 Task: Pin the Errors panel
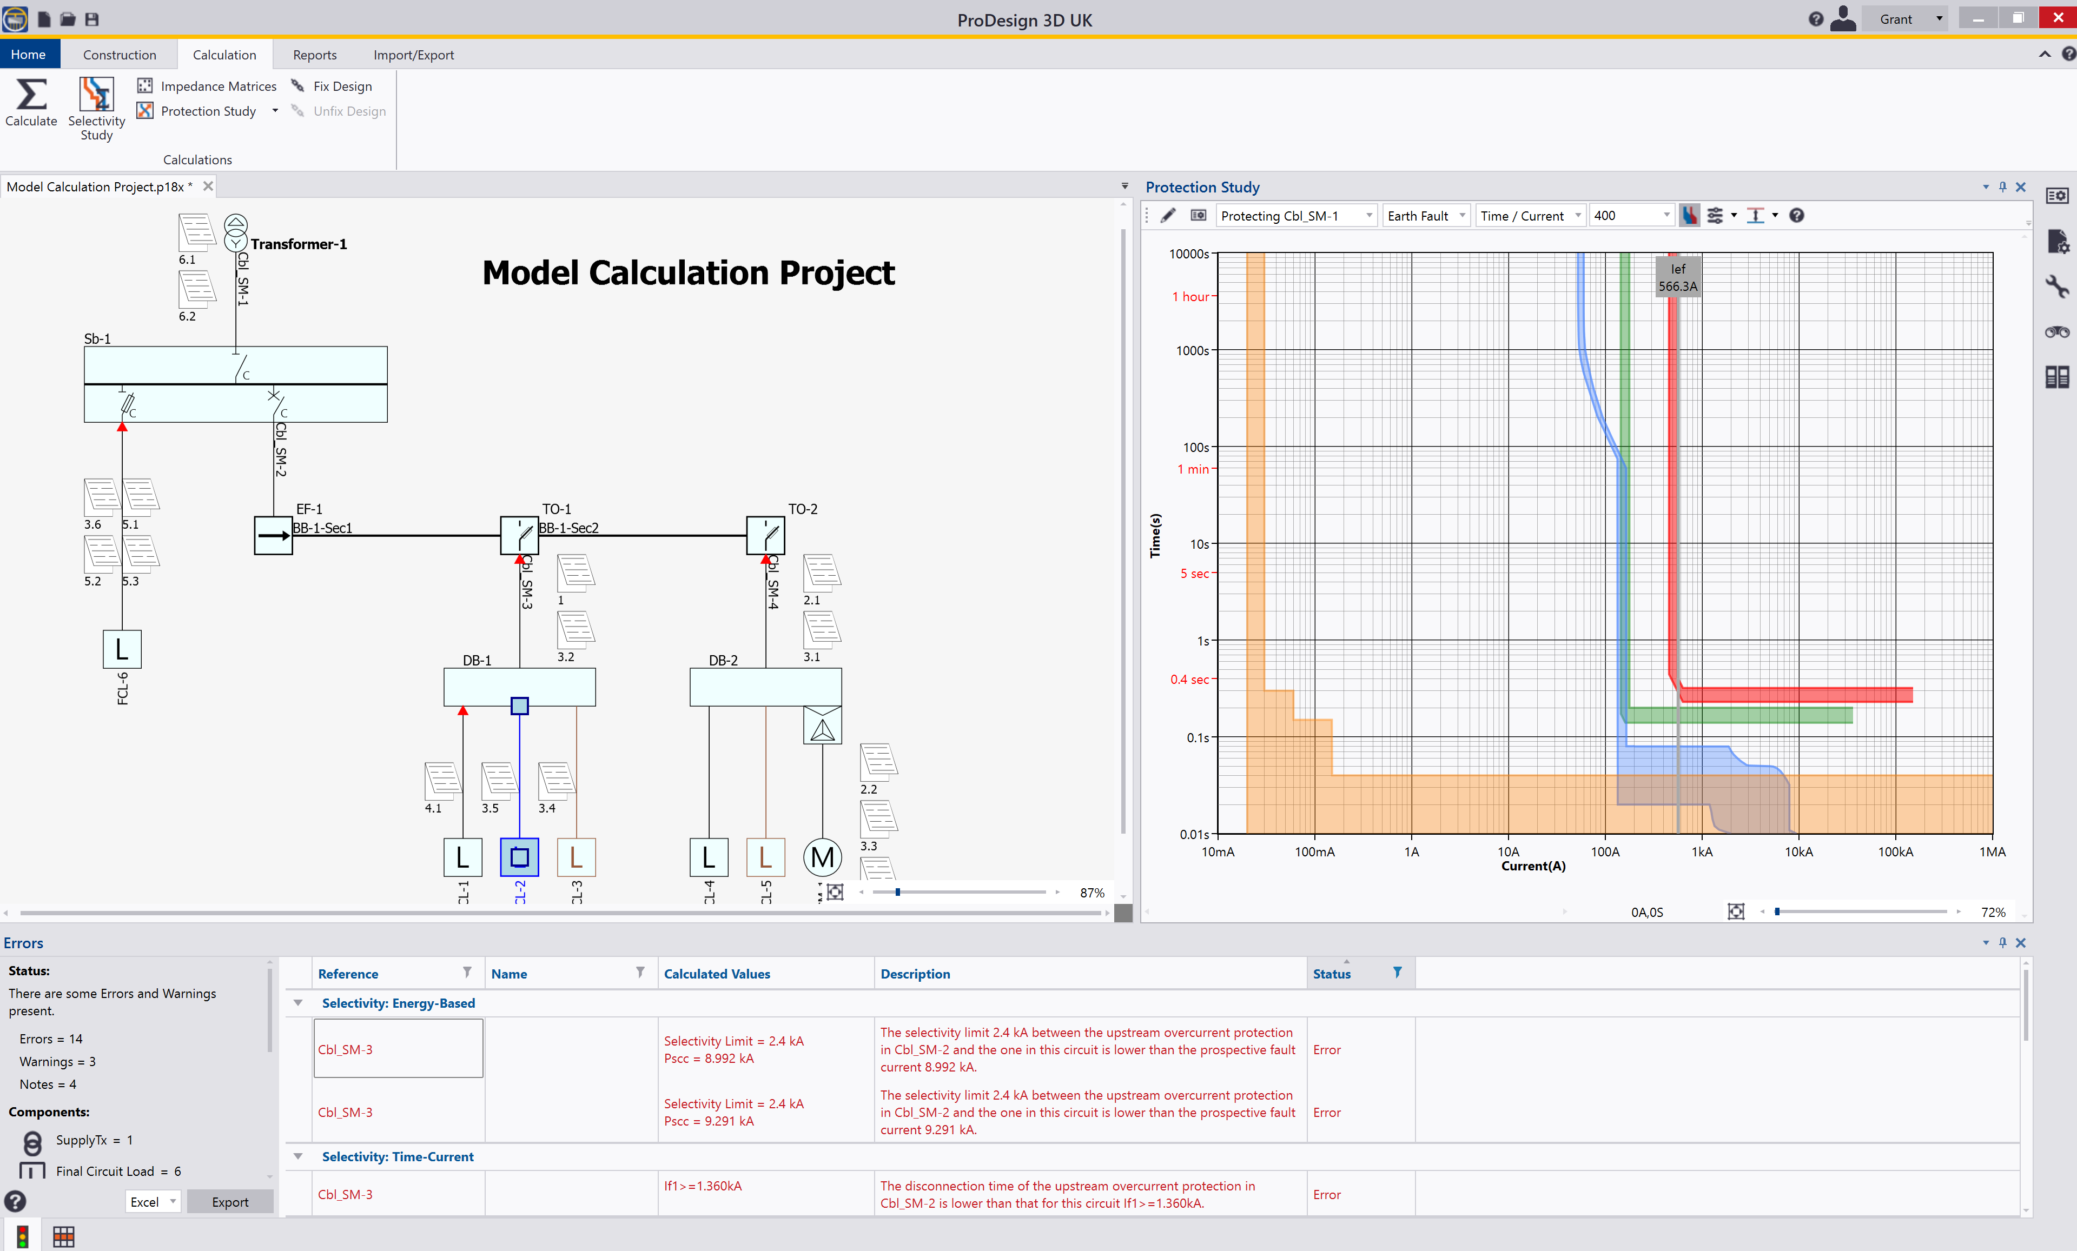click(x=2003, y=943)
